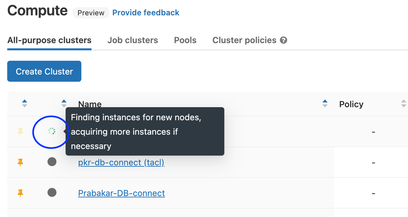The height and width of the screenshot is (217, 408).
Task: Click the help icon beside Cluster policies
Action: 283,40
